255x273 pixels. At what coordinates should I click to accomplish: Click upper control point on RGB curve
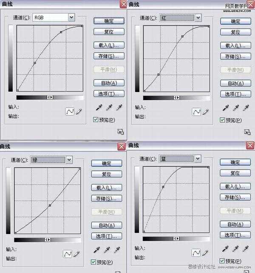point(61,32)
